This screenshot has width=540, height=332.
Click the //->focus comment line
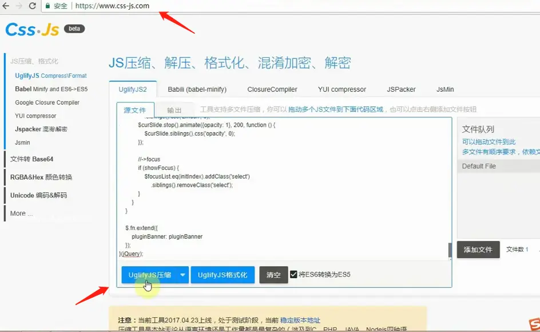point(149,159)
